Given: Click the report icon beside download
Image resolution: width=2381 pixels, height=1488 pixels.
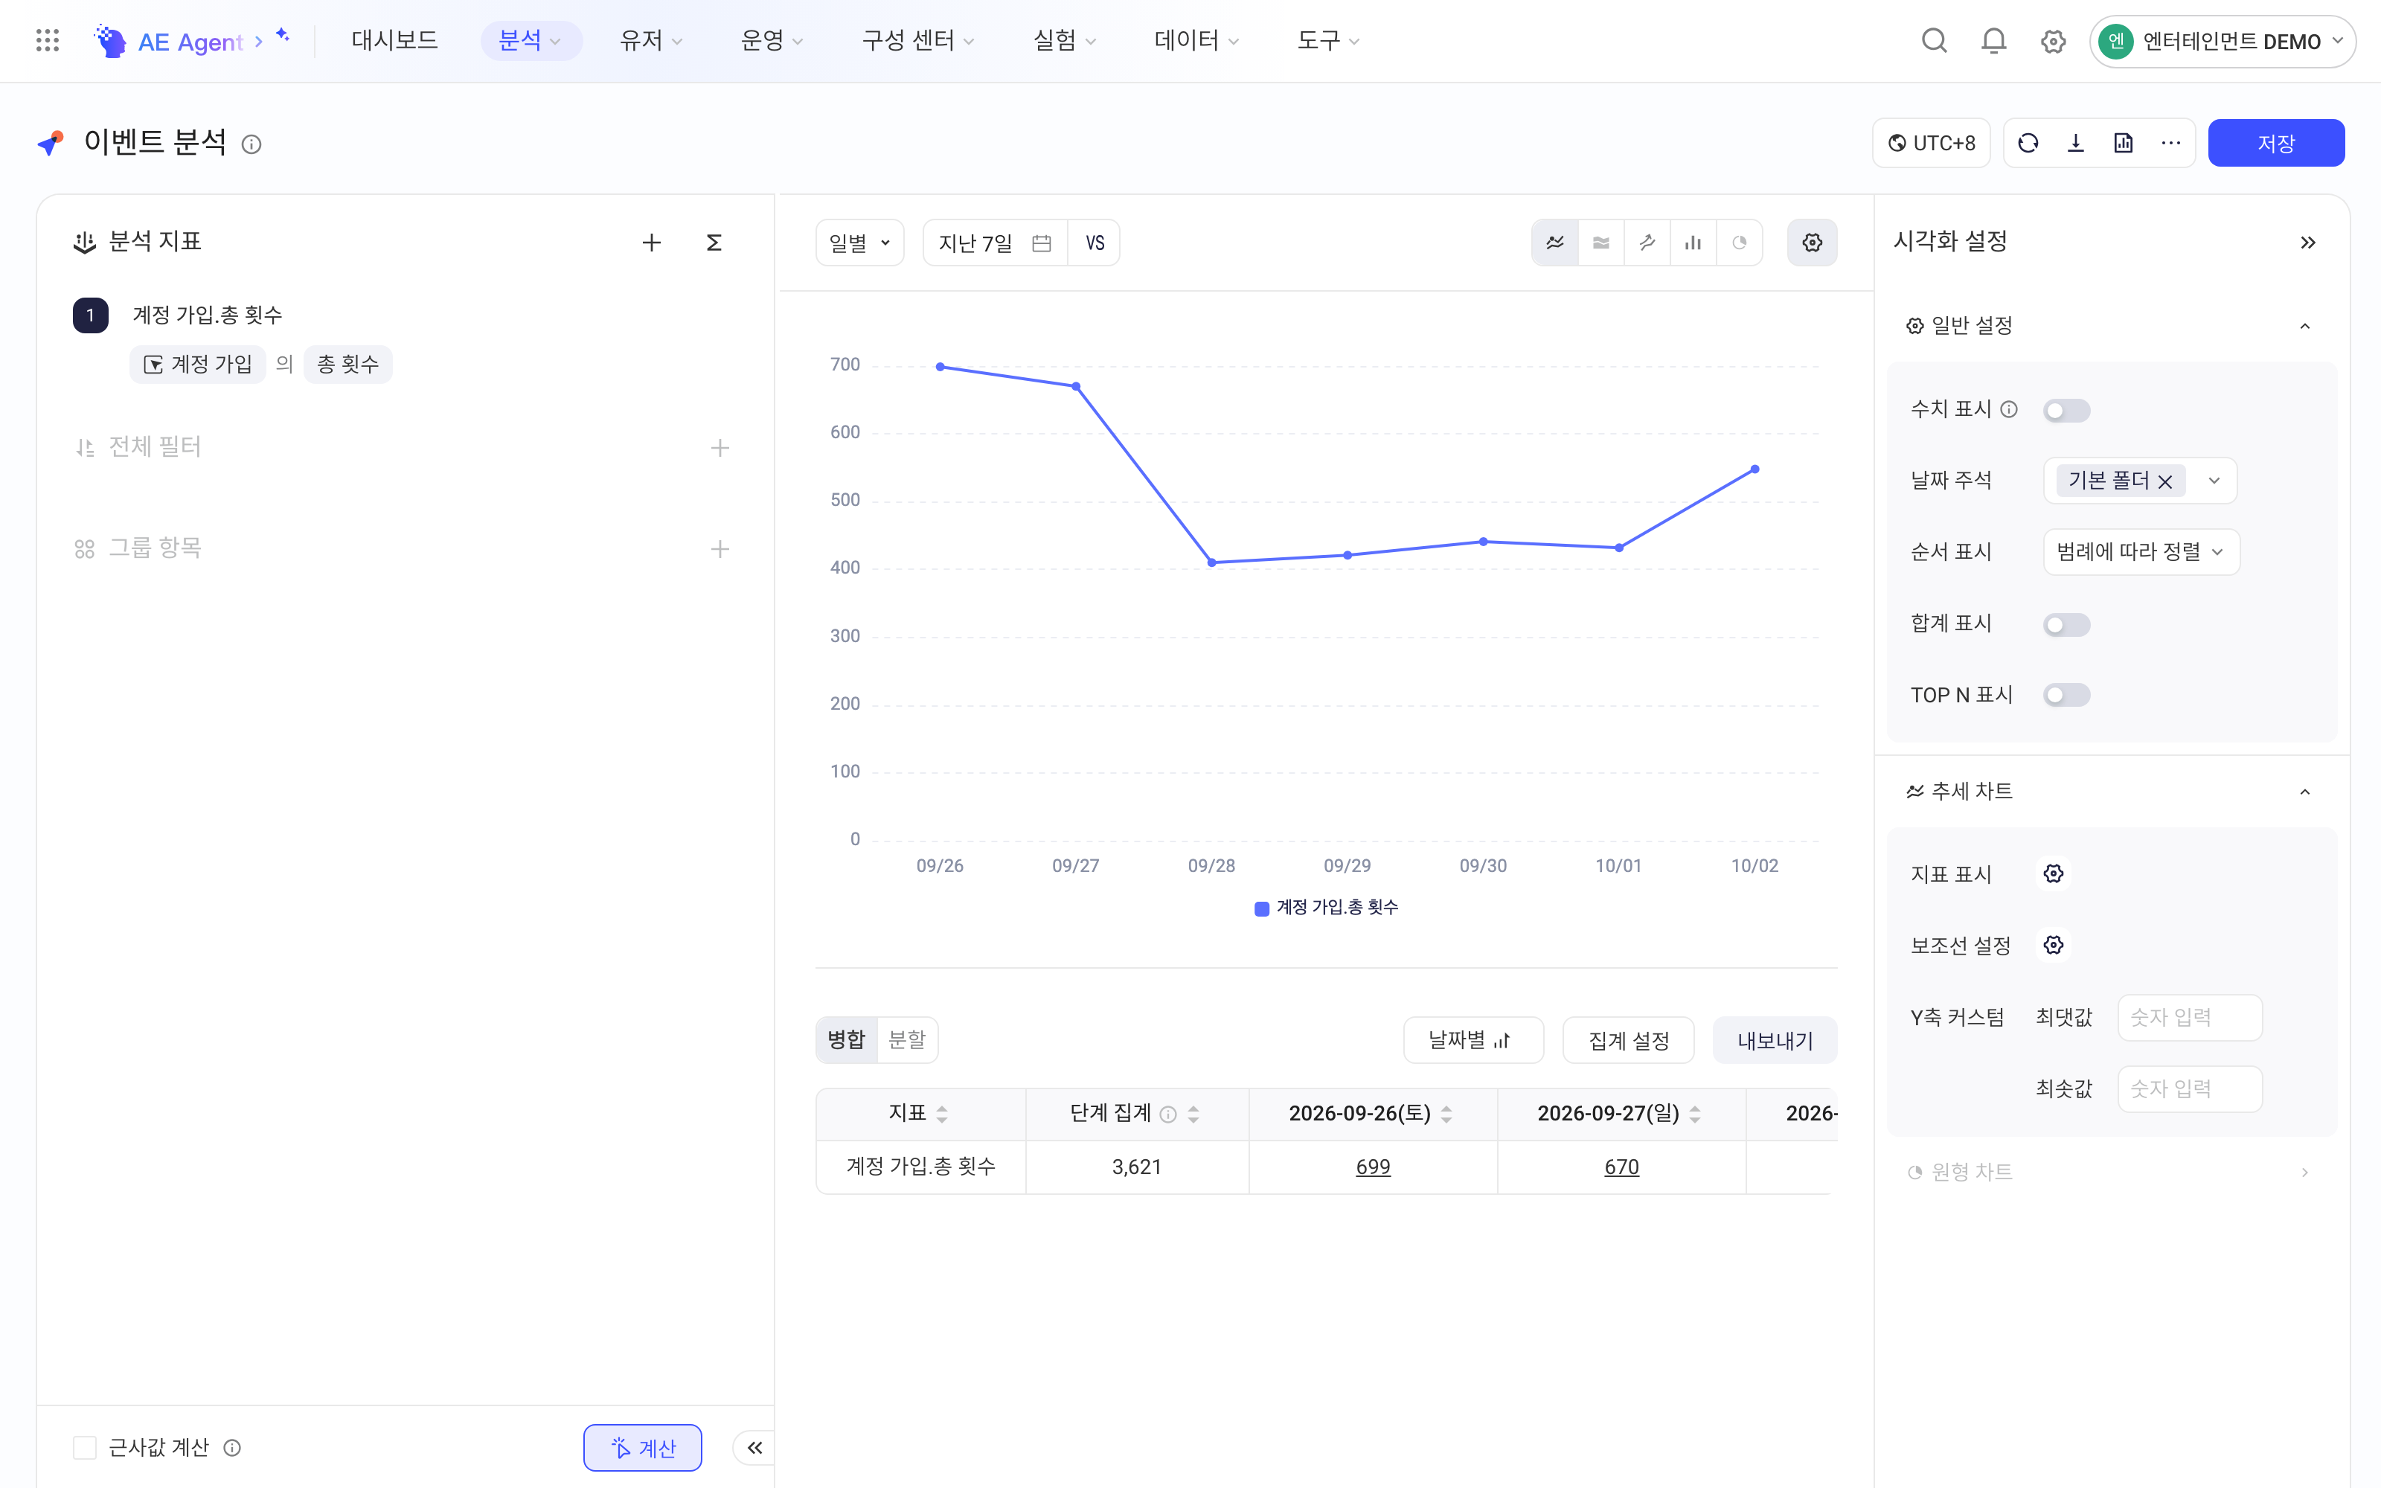Looking at the screenshot, I should click(x=2124, y=144).
